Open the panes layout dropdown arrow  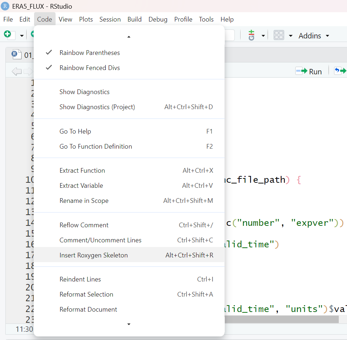(x=291, y=36)
